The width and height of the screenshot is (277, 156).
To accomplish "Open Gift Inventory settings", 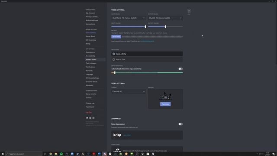I will click(x=91, y=40).
